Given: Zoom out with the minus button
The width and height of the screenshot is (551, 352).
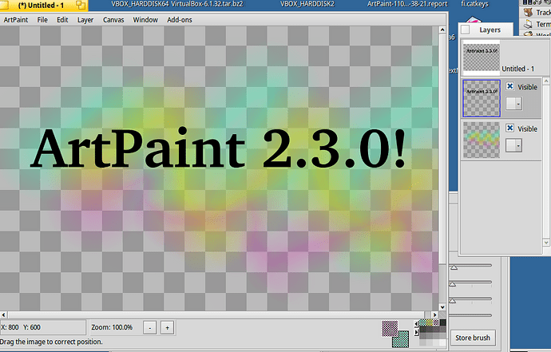Looking at the screenshot, I should [149, 328].
